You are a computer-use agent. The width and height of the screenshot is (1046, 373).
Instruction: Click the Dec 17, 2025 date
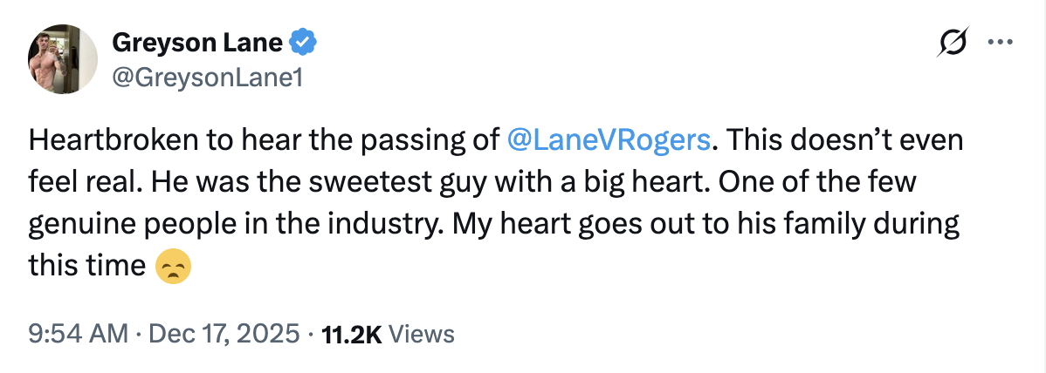point(224,333)
